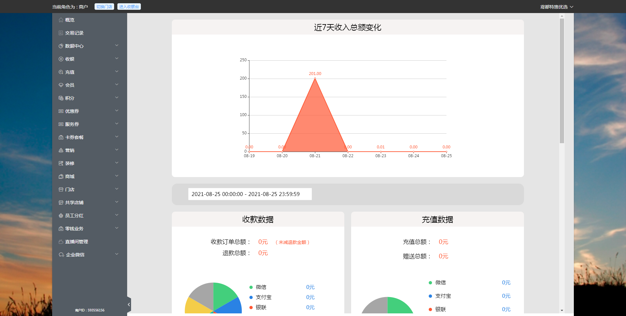
Task: Click the circle icon beside 收银
Action: pos(61,59)
